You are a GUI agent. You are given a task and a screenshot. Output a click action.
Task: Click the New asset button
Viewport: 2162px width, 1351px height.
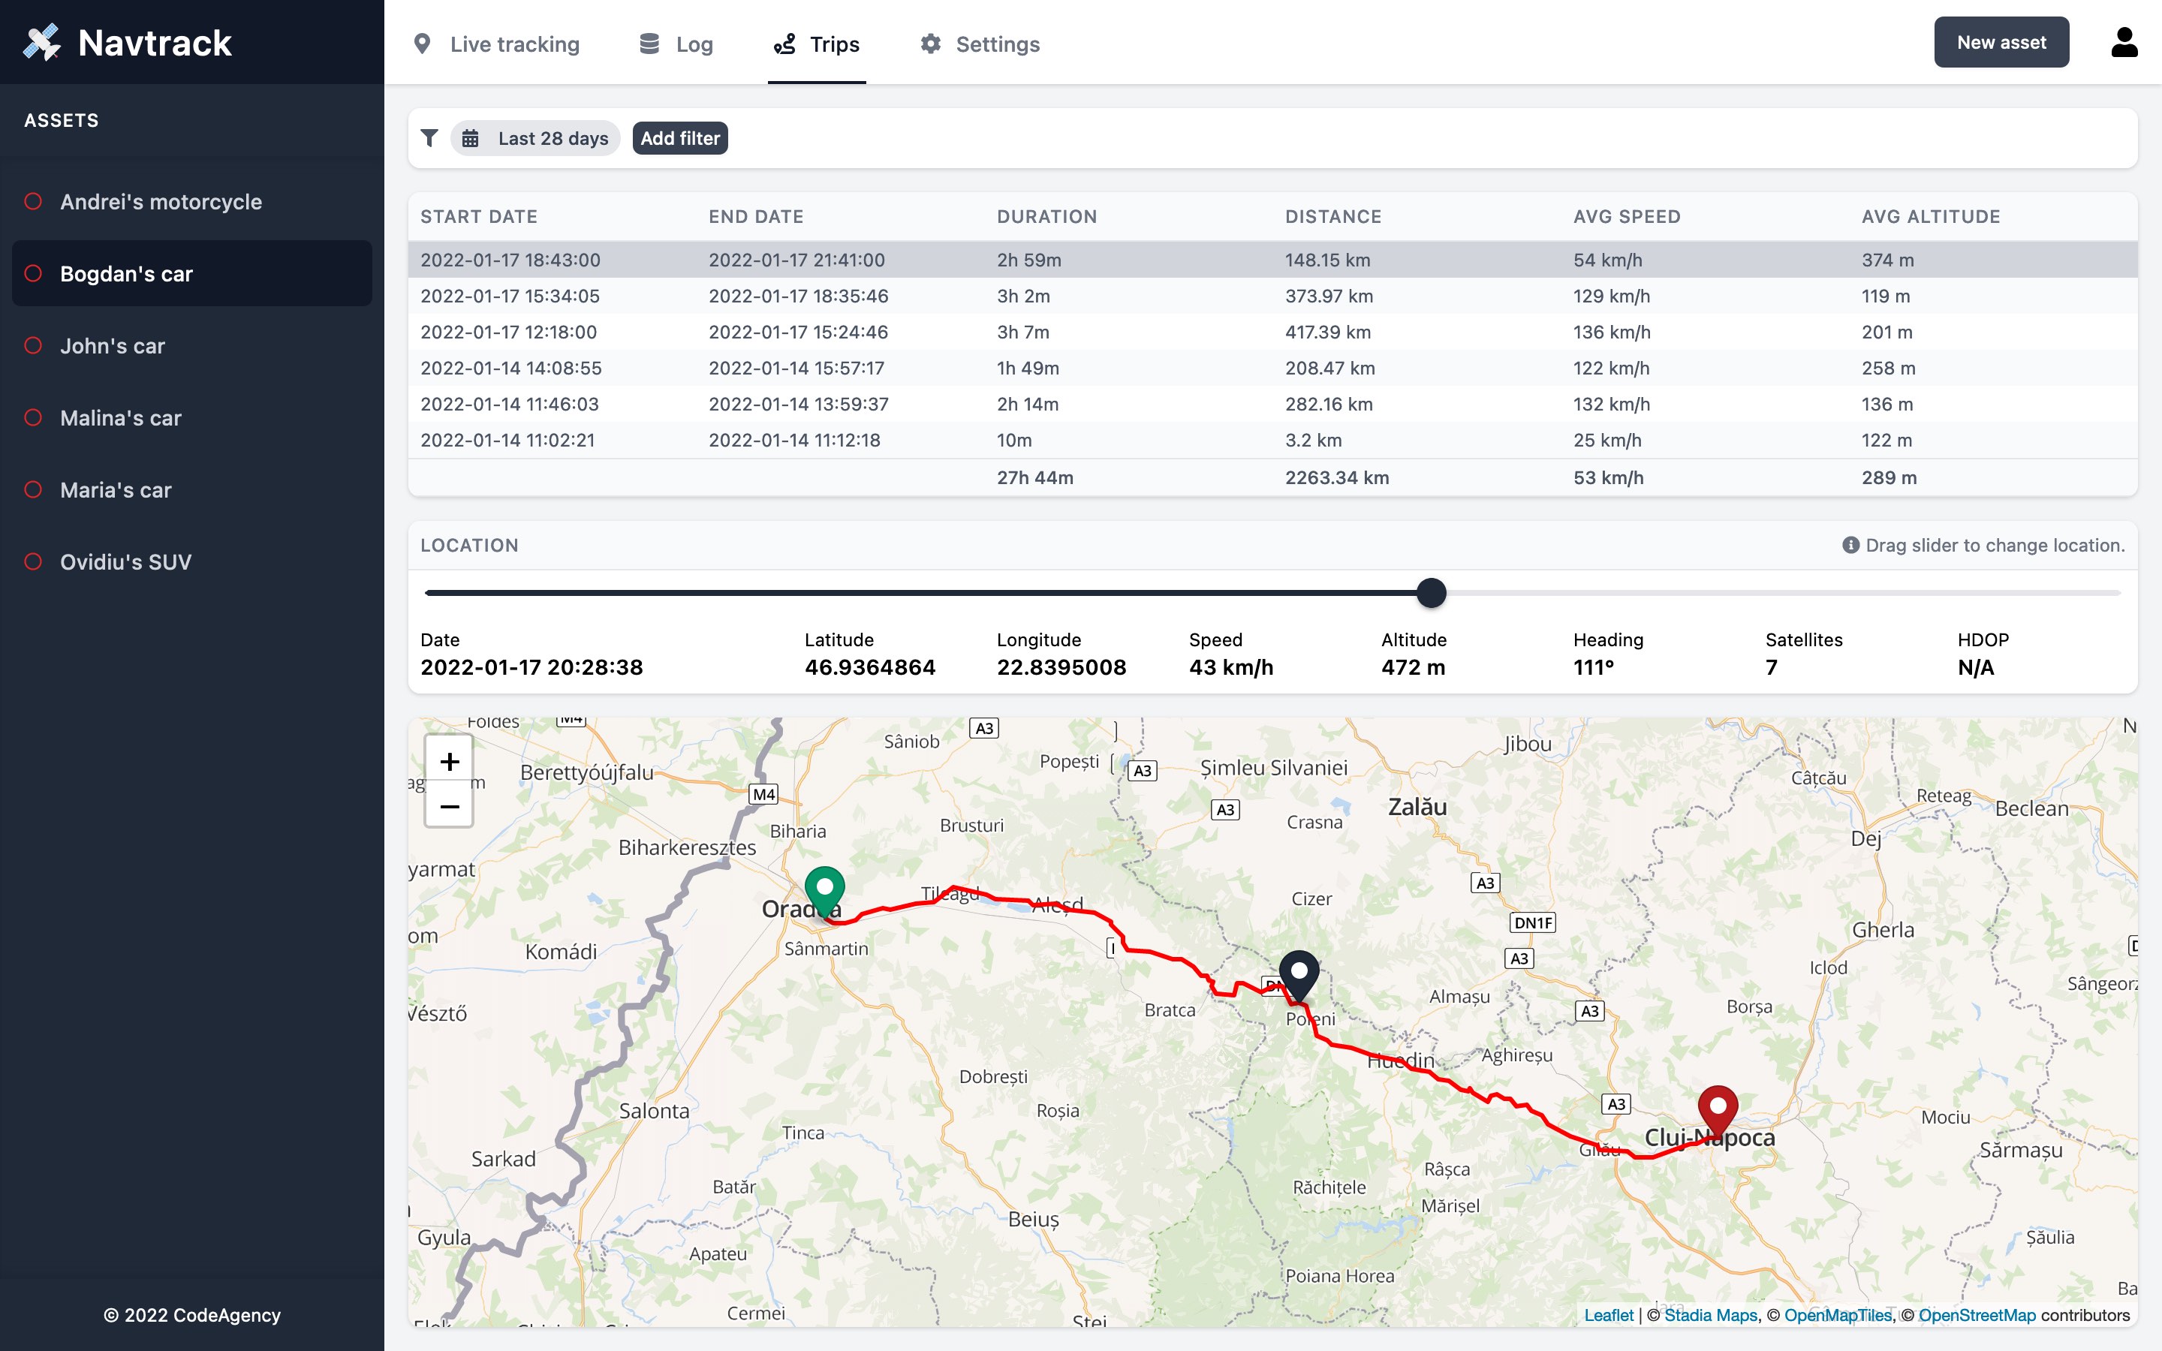point(2001,42)
